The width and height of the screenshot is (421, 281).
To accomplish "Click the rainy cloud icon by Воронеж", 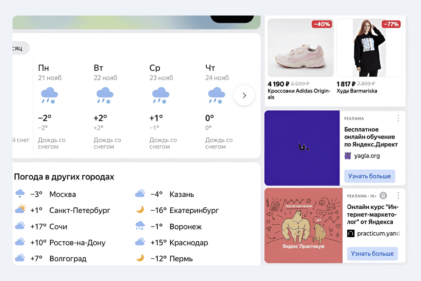I will (140, 225).
